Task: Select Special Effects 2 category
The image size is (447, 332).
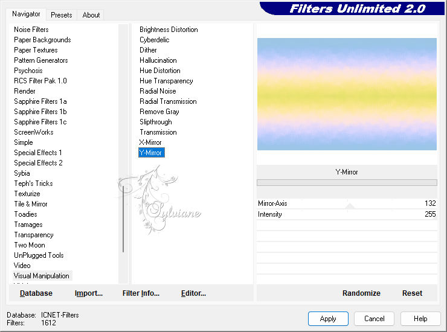Action: [x=38, y=163]
